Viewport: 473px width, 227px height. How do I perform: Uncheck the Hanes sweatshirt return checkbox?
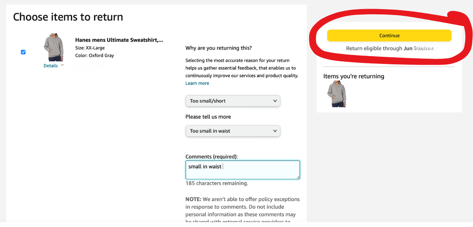(23, 52)
